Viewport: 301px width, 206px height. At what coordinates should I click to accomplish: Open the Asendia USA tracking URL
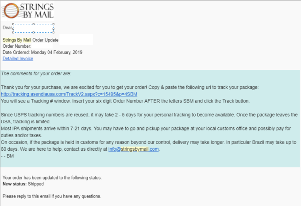[x=69, y=94]
